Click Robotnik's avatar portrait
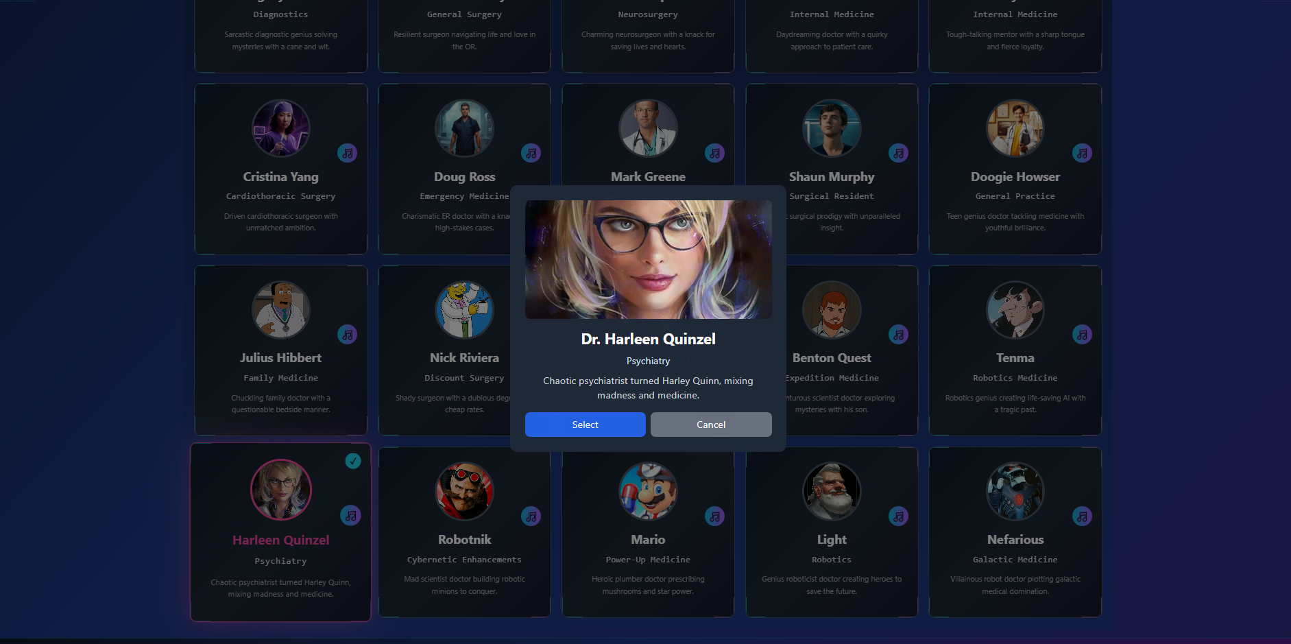 (465, 492)
